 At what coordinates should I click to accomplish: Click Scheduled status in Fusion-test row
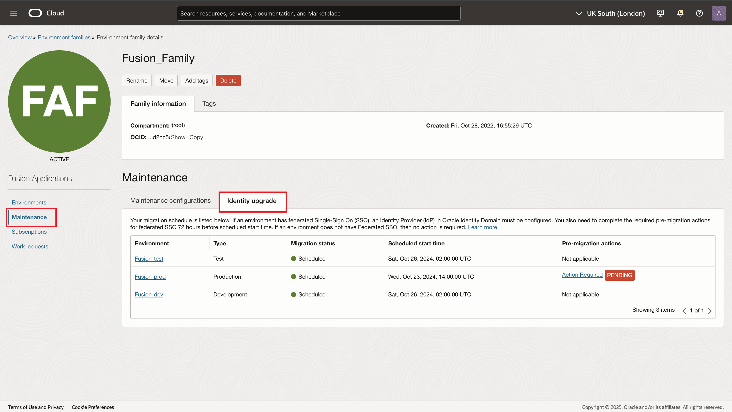(x=308, y=259)
